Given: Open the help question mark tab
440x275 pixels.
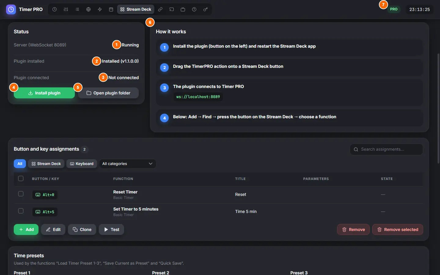Looking at the screenshot, I should pyautogui.click(x=194, y=9).
